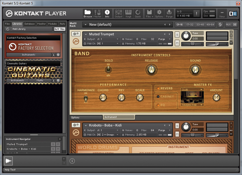This screenshot has height=175, width=242.
Task: Open the Kroboto instrument name dropdown
Action: (86, 125)
